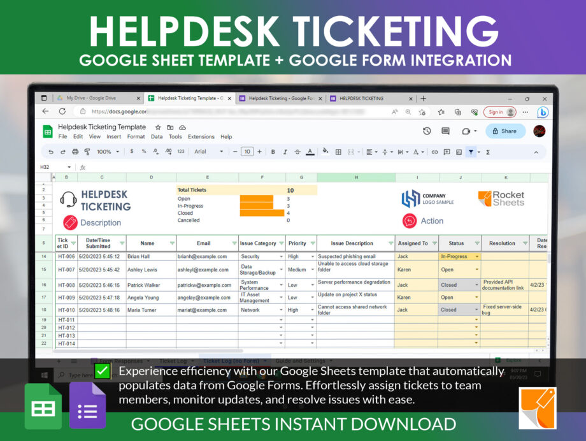Go back in browser

(x=46, y=111)
